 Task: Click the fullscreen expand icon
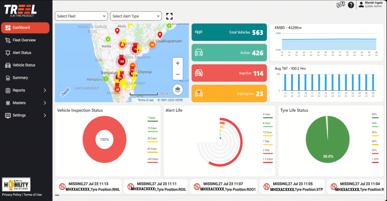pyautogui.click(x=169, y=16)
